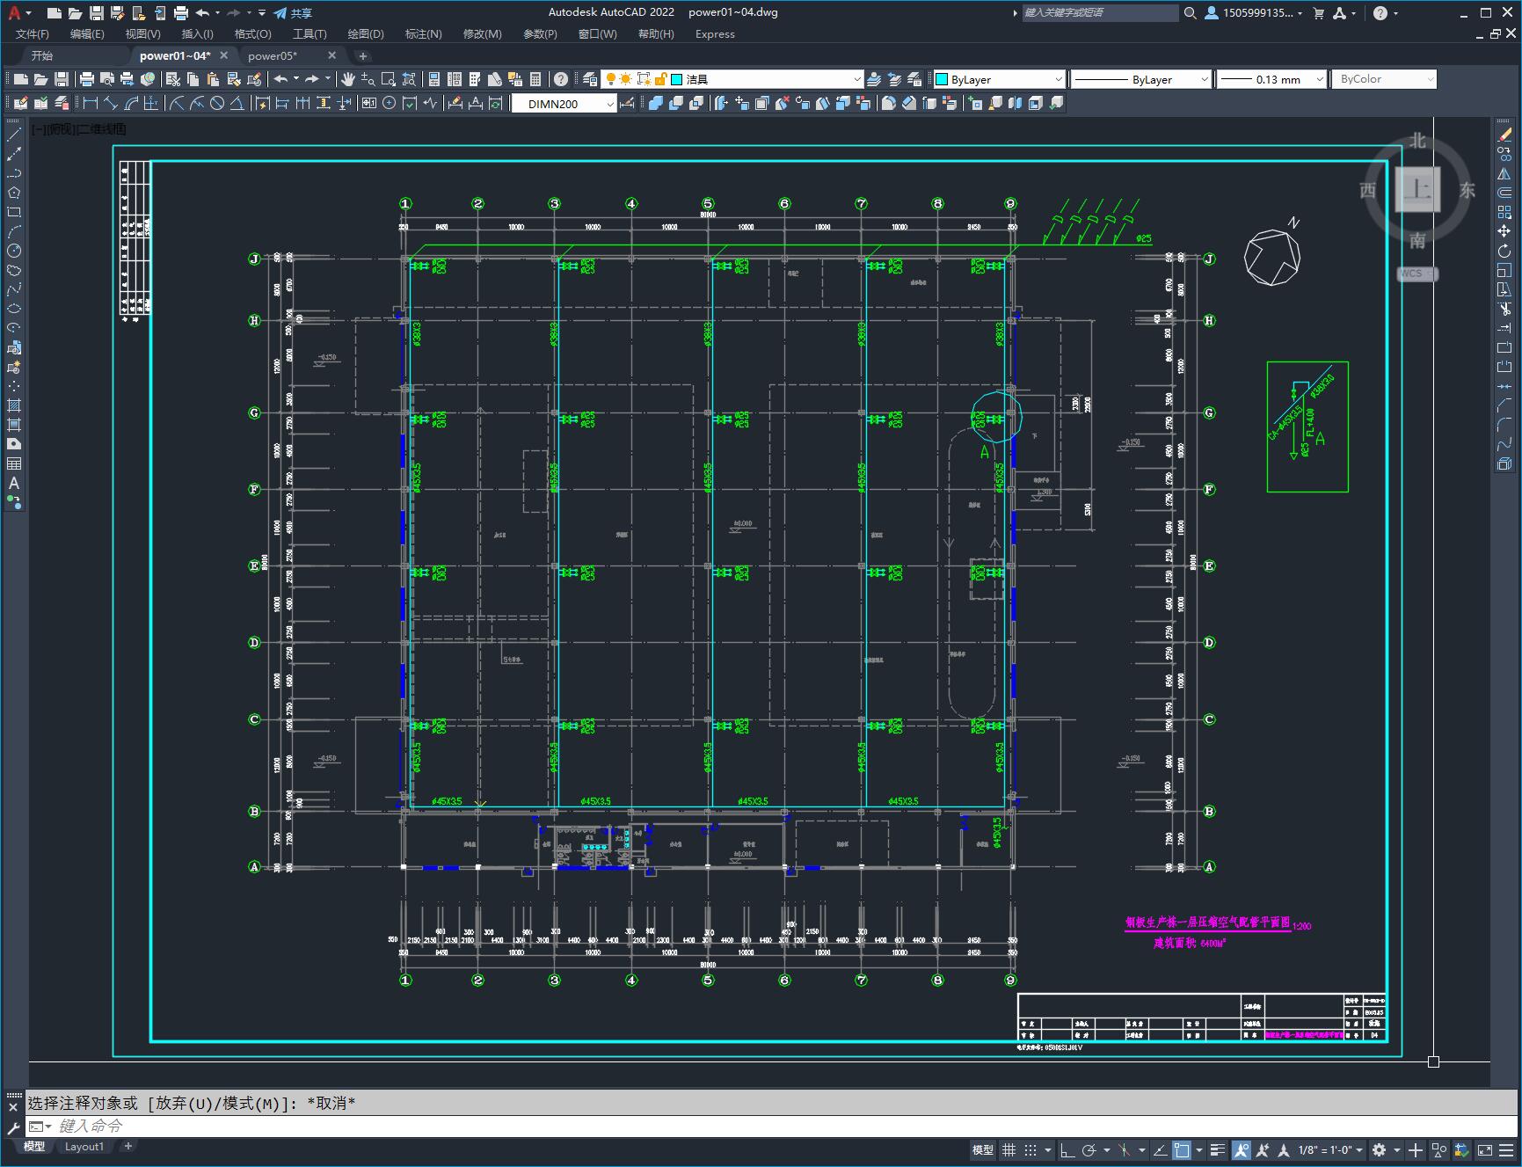Select the Linear dimension tool
Screen dimensions: 1522x1167
tap(90, 103)
